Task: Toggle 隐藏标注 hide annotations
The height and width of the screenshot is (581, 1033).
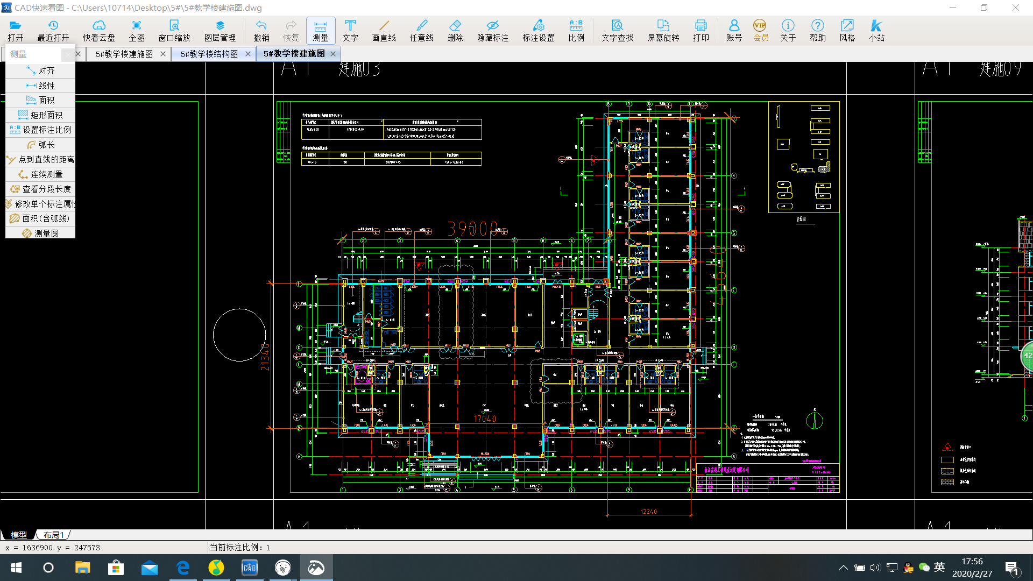Action: pyautogui.click(x=493, y=31)
